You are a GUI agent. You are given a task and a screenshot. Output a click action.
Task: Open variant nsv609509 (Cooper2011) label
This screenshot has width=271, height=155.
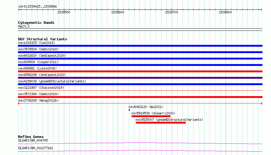point(38,62)
